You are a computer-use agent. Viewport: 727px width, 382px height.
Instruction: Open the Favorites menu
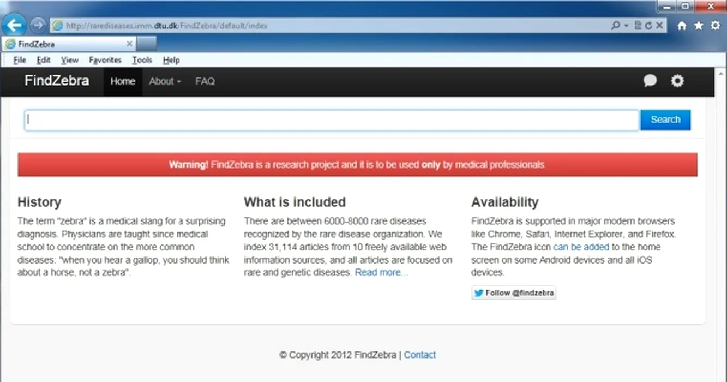pos(105,60)
